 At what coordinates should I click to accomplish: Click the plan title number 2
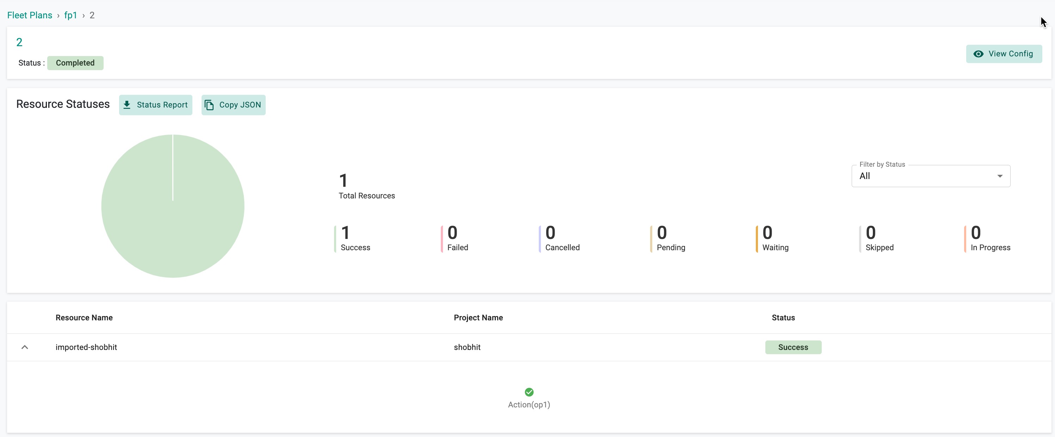(19, 42)
